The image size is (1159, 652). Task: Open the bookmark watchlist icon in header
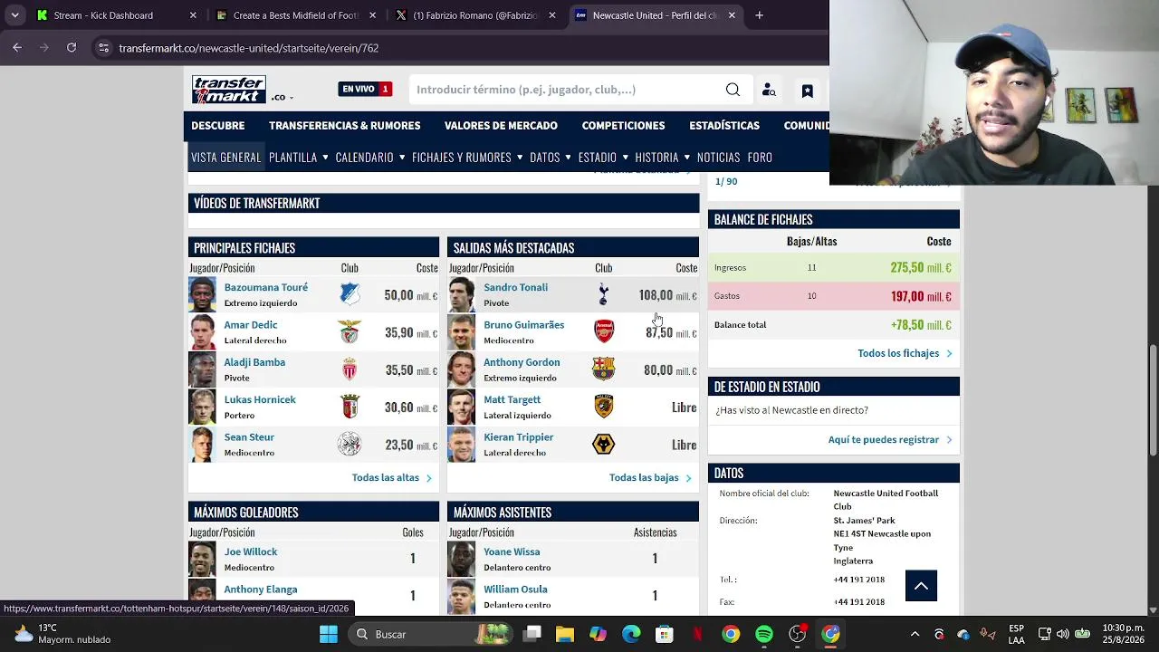pyautogui.click(x=807, y=91)
